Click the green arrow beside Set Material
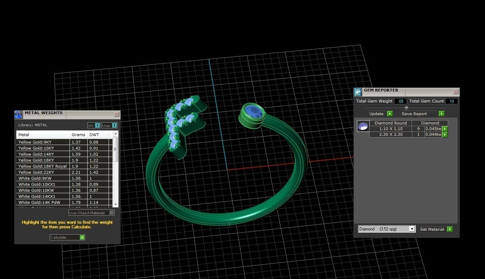 click(450, 229)
